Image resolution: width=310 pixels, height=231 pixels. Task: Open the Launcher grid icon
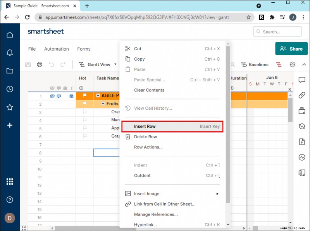tap(10, 181)
